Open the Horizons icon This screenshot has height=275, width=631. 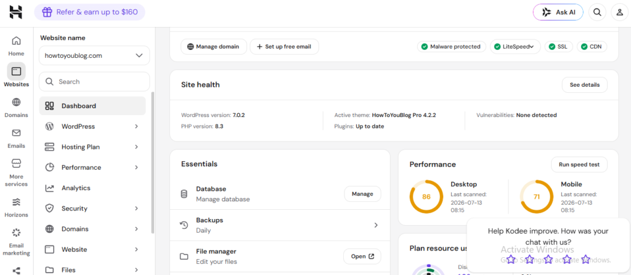(x=16, y=202)
